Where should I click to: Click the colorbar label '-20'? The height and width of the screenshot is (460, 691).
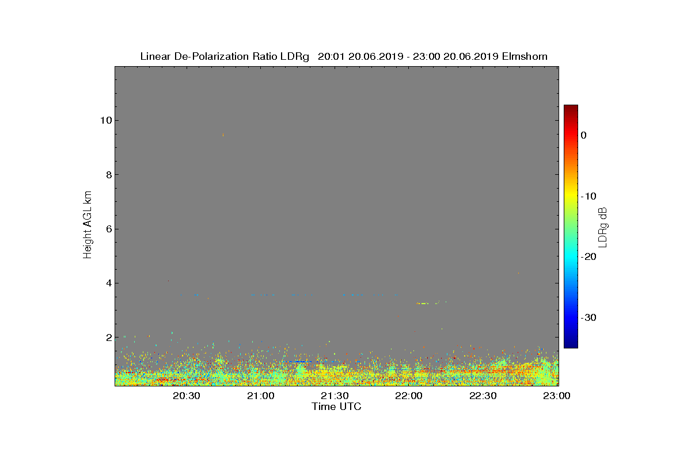588,257
